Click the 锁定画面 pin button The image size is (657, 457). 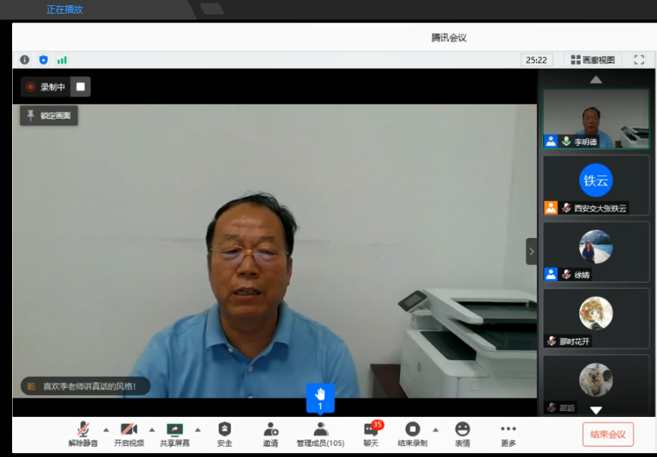tap(49, 116)
